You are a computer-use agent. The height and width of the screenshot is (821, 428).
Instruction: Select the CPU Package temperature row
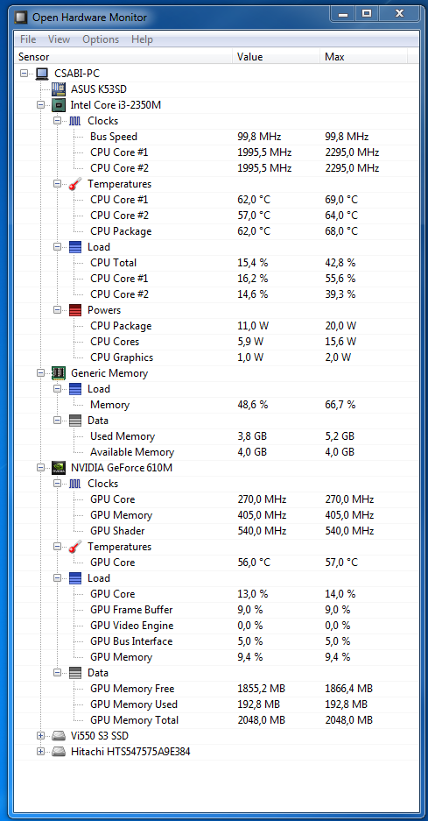(x=216, y=231)
